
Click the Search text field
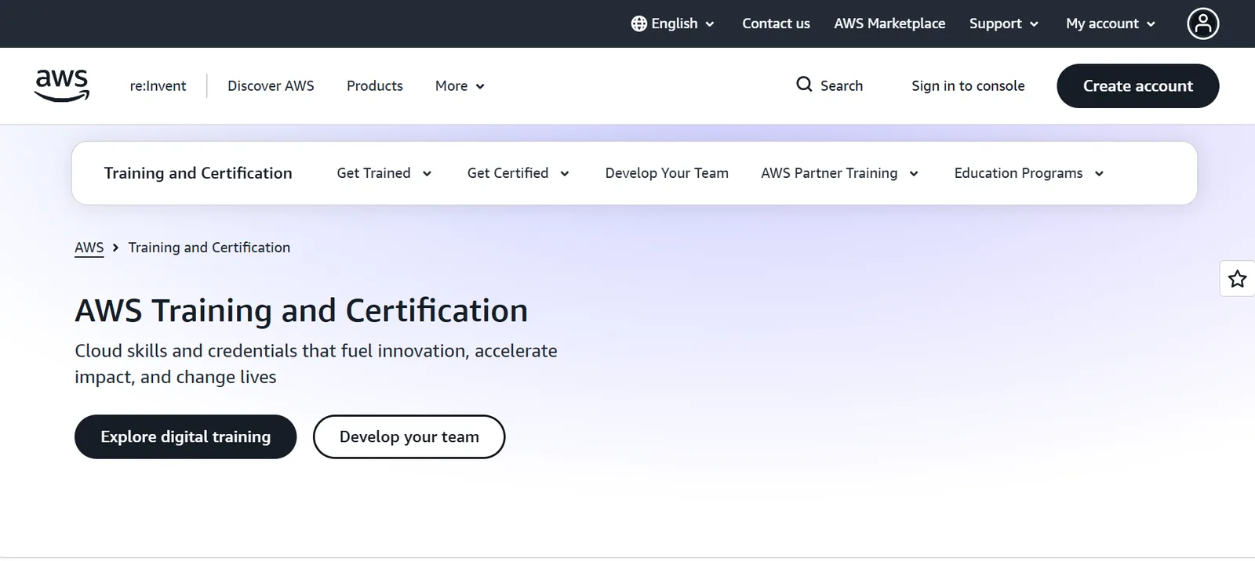pyautogui.click(x=841, y=86)
